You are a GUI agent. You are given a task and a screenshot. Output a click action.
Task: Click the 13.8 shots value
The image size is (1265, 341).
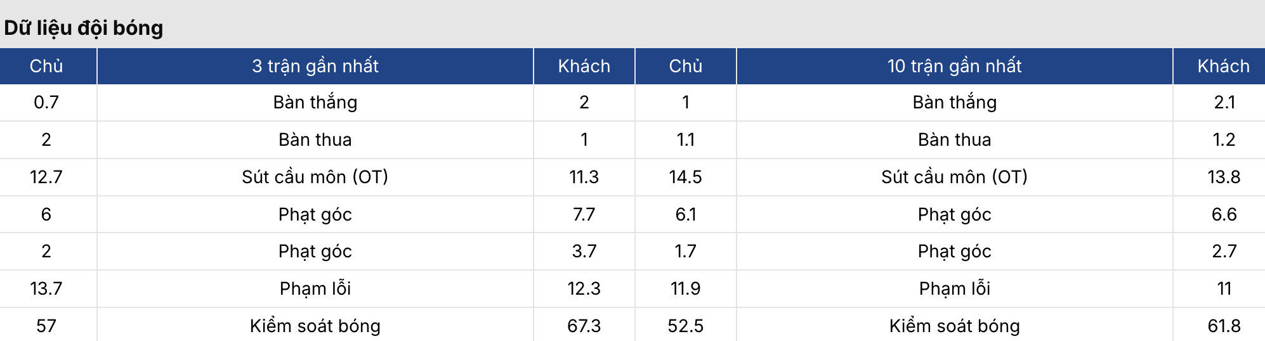(1223, 177)
